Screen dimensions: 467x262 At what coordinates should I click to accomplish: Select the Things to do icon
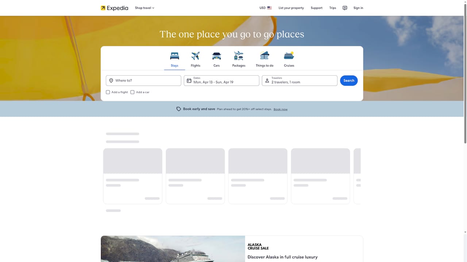pyautogui.click(x=264, y=55)
